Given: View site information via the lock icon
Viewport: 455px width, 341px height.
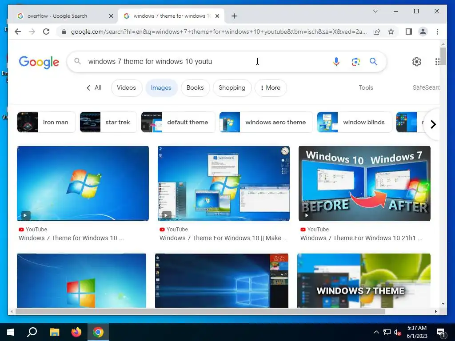Looking at the screenshot, I should point(64,32).
